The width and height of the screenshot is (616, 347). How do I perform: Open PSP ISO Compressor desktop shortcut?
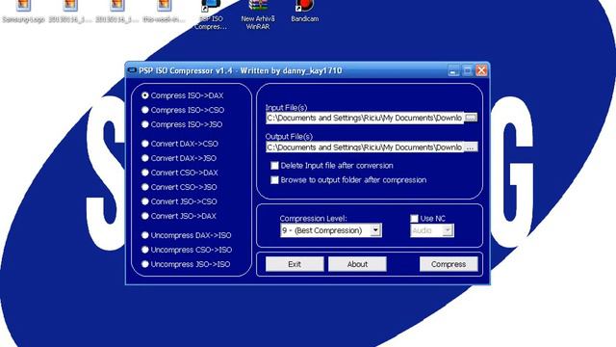click(x=211, y=15)
